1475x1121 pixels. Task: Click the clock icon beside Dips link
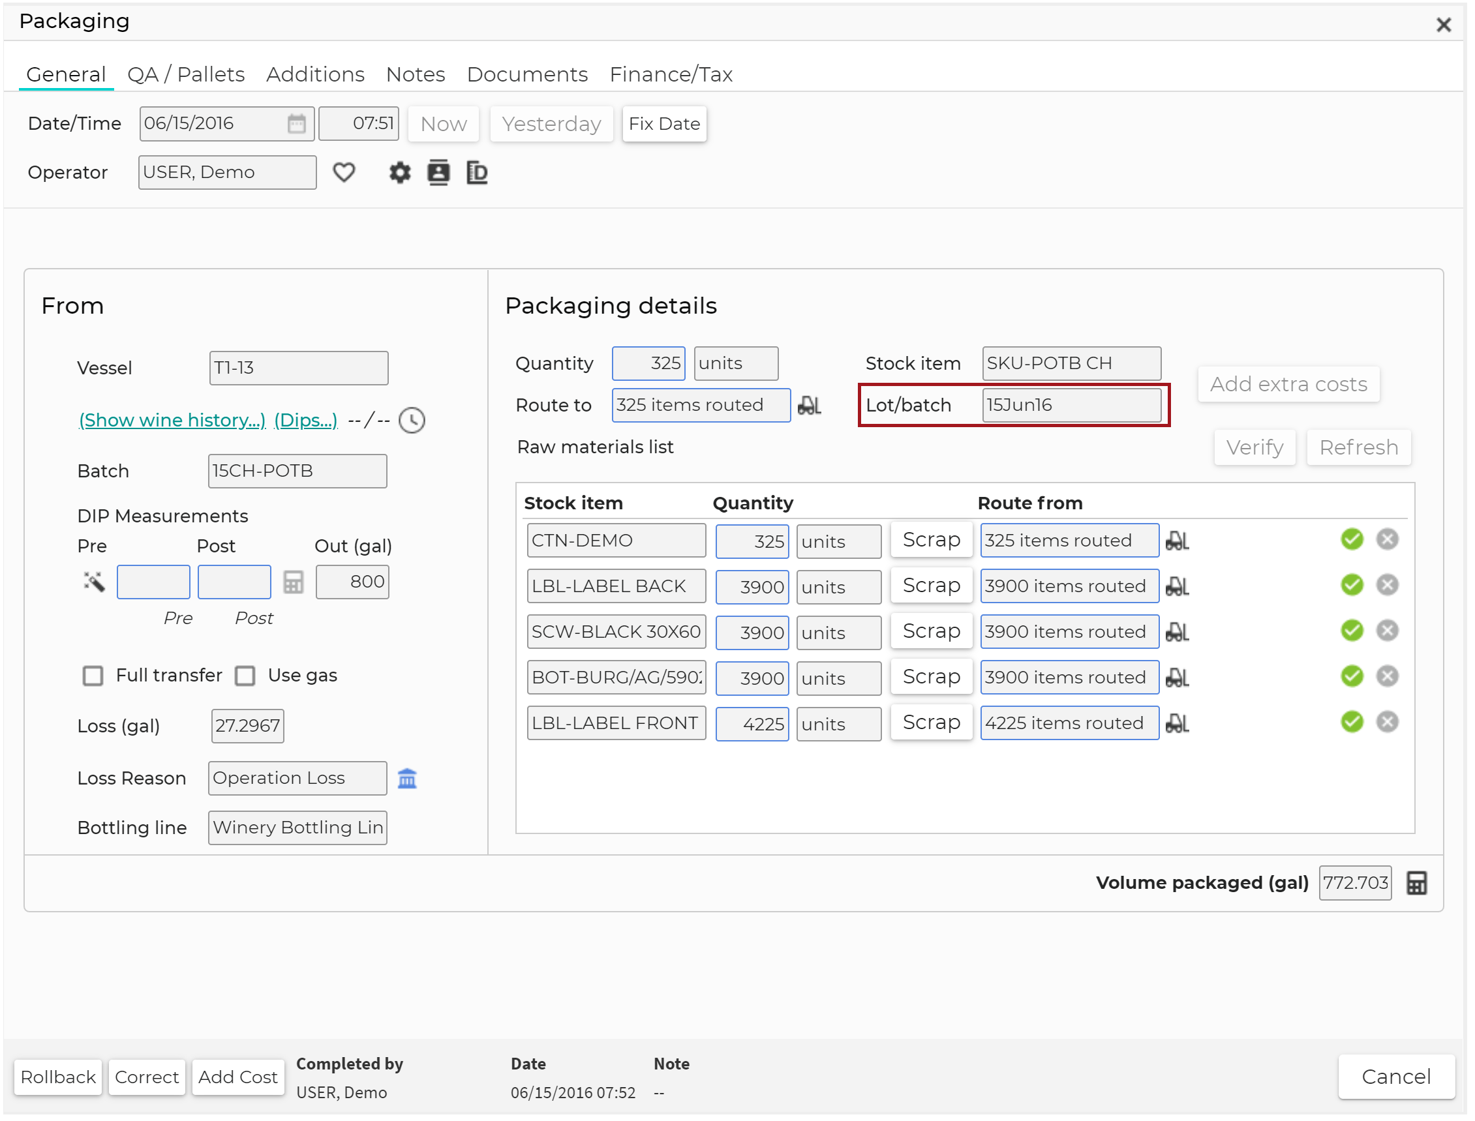(x=412, y=421)
